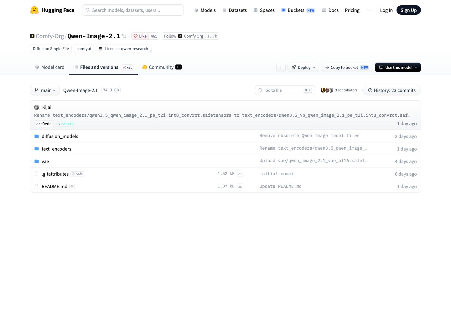The height and width of the screenshot is (313, 451).
Task: Click the 3 contributors text
Action: 346,90
